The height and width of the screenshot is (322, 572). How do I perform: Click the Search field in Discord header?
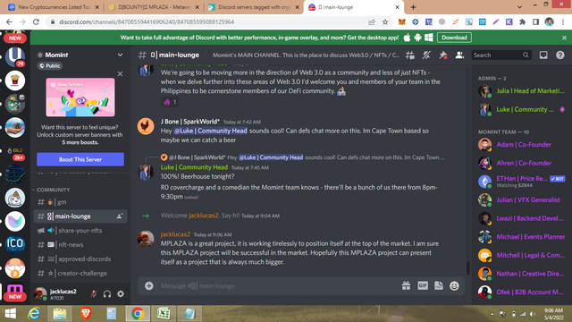500,55
